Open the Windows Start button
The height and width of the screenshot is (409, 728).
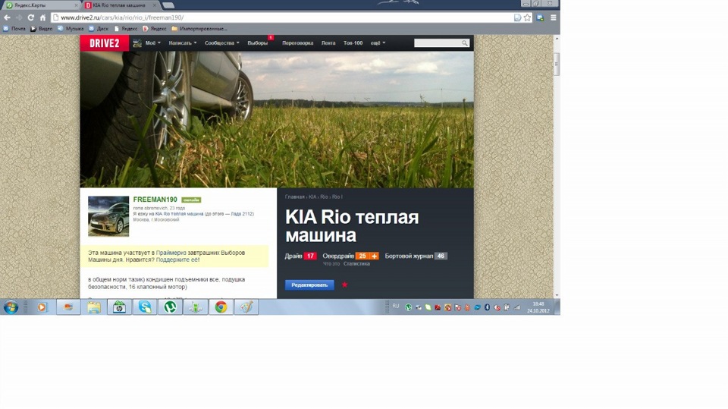pos(11,307)
